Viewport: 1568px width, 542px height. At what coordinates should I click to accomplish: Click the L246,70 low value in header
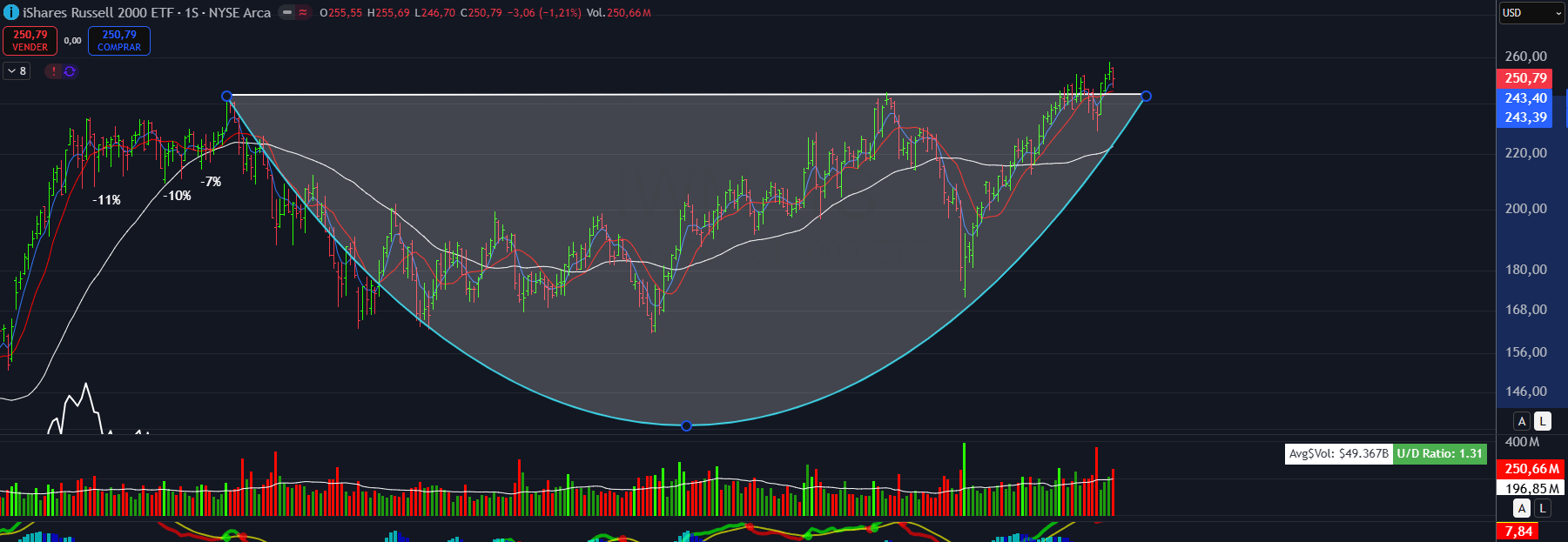[434, 13]
